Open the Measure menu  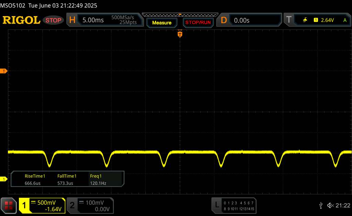tap(162, 23)
